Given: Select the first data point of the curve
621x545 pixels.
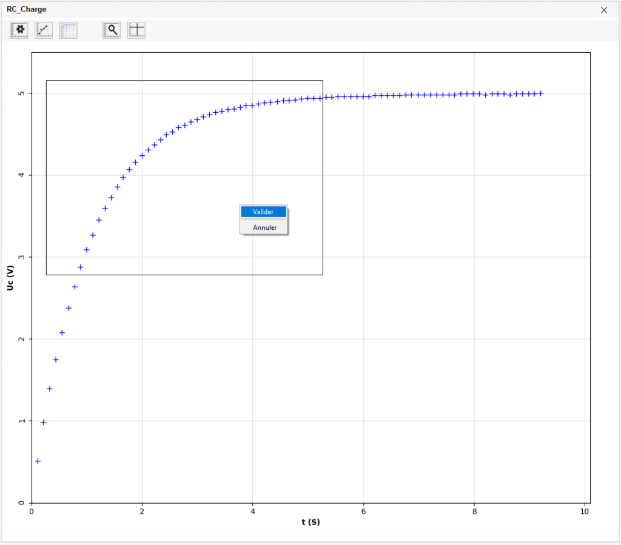Looking at the screenshot, I should pyautogui.click(x=38, y=461).
